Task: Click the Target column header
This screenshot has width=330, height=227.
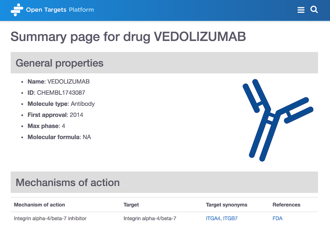Action: coord(131,205)
